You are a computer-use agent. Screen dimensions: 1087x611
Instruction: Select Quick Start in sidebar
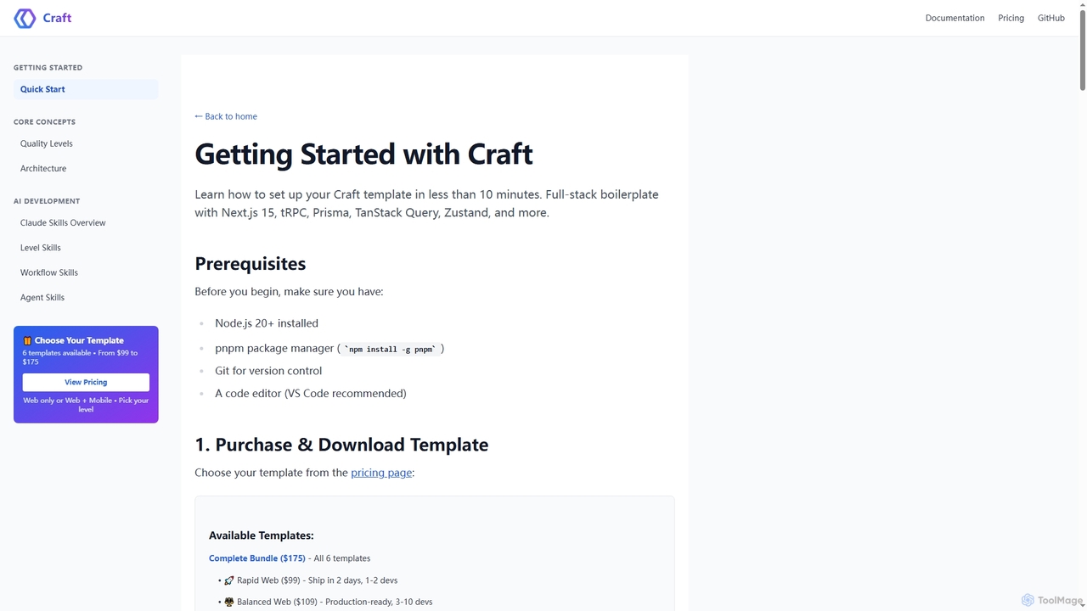(x=86, y=89)
